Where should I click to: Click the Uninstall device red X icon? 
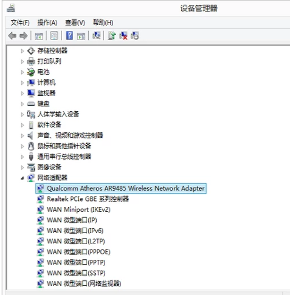pos(123,36)
